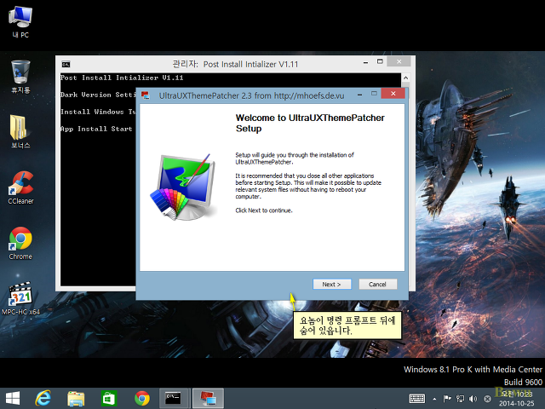Image resolution: width=545 pixels, height=409 pixels.
Task: Click the 'Welcome to UltraUXThemePatcher Setup' heading
Action: click(310, 123)
